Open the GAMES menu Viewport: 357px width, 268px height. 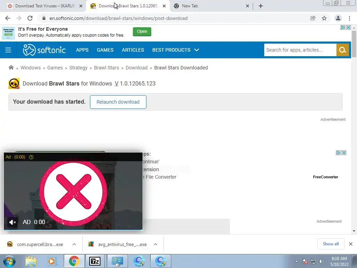pyautogui.click(x=105, y=50)
